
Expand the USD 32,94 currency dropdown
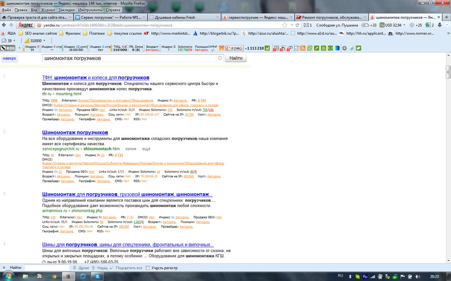tap(404, 25)
